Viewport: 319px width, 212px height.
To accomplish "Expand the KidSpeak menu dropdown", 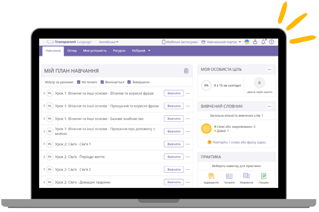I will tap(141, 51).
